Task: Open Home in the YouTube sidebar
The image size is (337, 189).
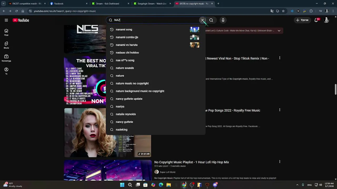Action: click(x=6, y=32)
